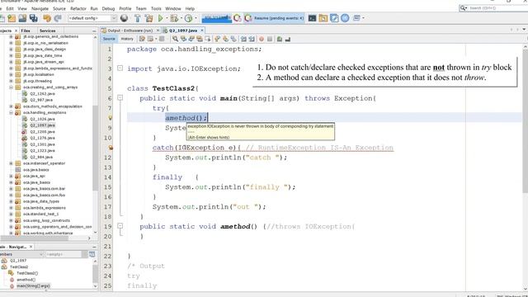Collapse the main method fold at line 6
The image size is (528, 297).
point(120,98)
